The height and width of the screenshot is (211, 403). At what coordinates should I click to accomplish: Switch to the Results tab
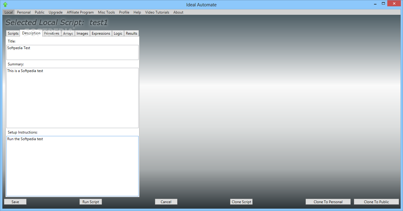[132, 33]
